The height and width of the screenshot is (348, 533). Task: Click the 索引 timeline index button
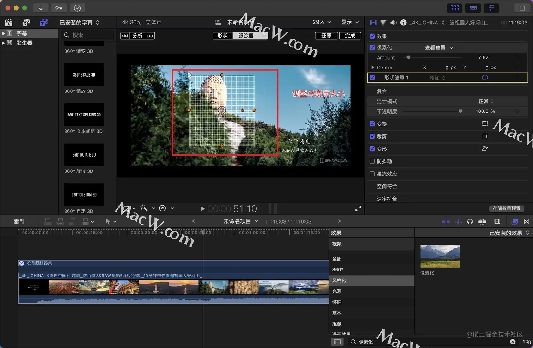(19, 222)
